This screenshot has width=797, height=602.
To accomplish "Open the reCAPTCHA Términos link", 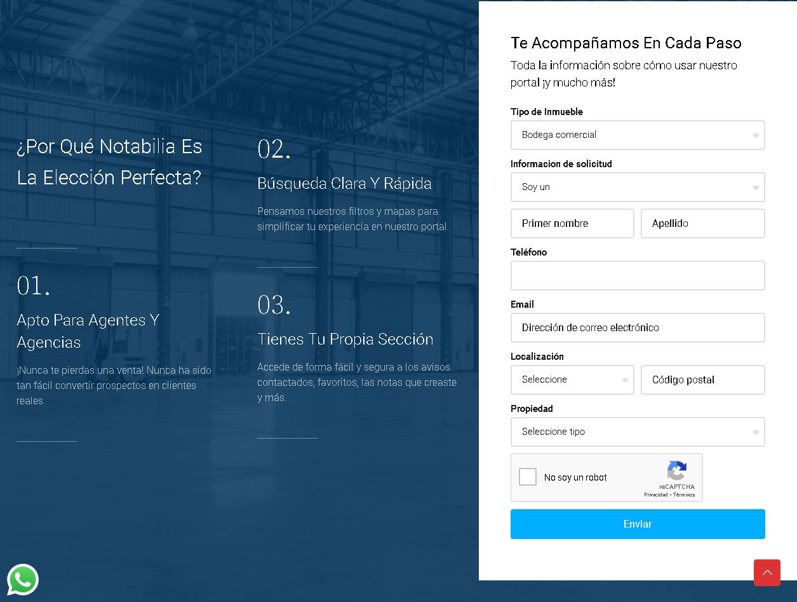I will (x=684, y=495).
